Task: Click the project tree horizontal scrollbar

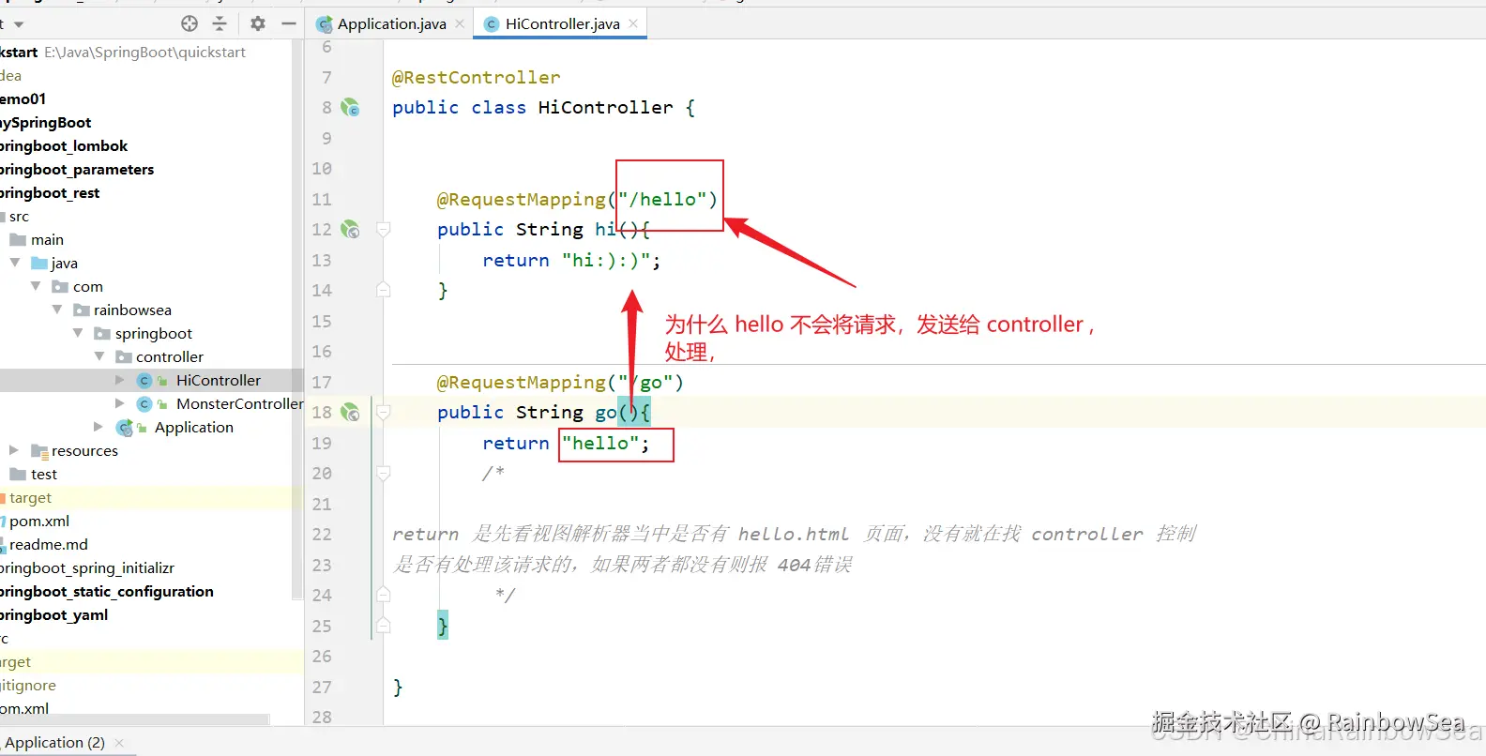Action: [135, 719]
